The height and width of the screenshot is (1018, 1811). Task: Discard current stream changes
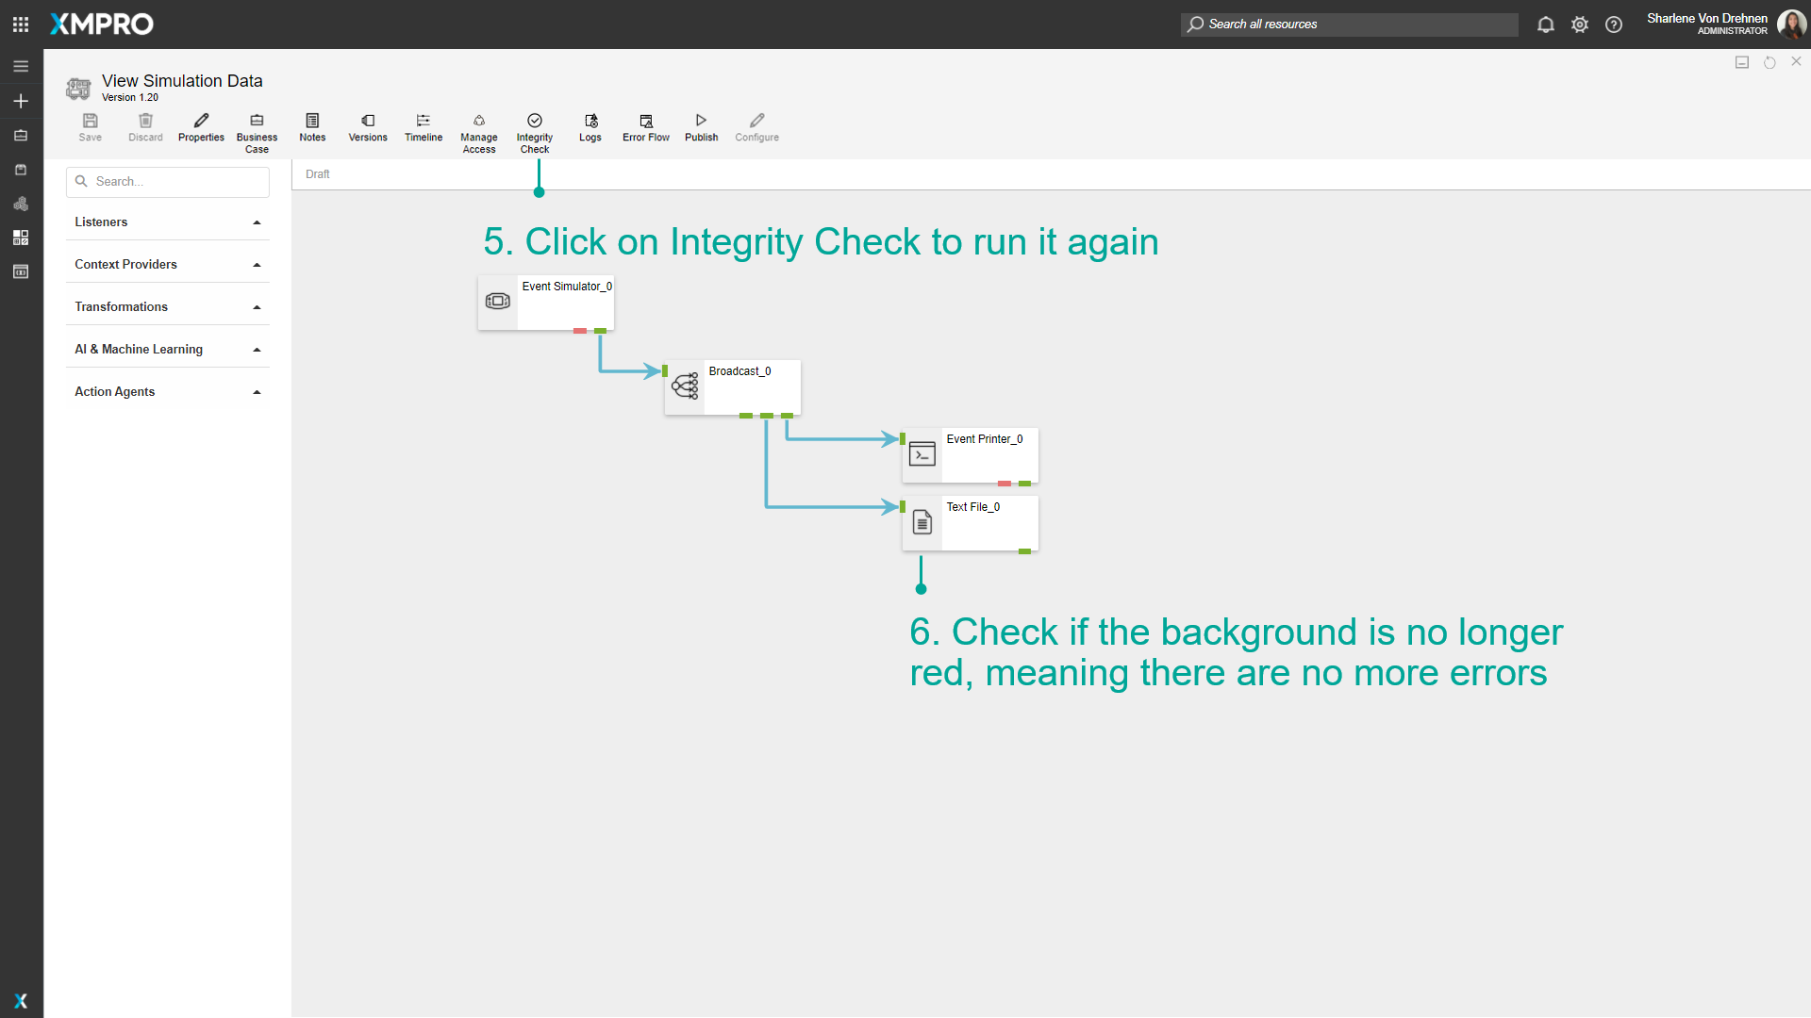coord(145,127)
